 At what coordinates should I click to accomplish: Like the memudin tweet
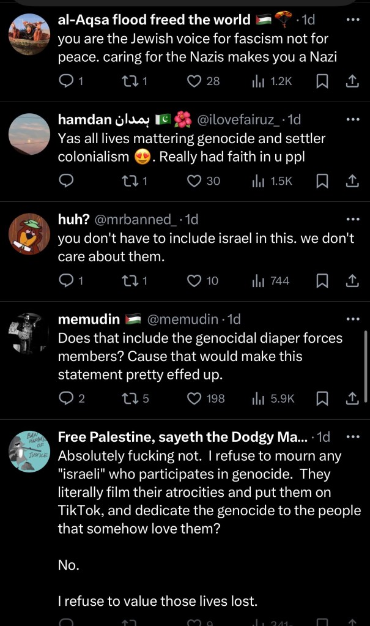pos(194,398)
